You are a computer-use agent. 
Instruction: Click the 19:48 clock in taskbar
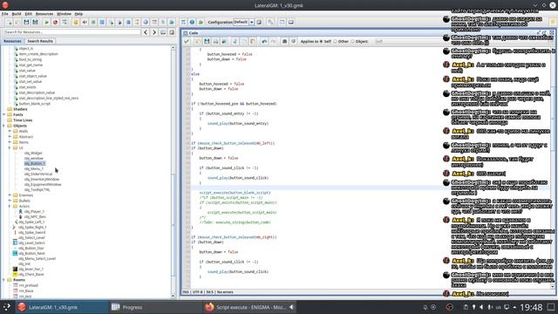click(531, 307)
